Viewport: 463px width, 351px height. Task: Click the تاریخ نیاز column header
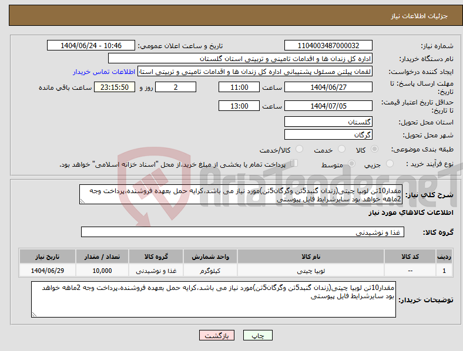[47, 256]
